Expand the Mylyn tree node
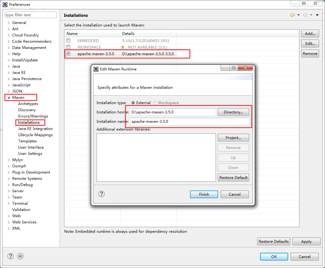This screenshot has width=325, height=268. point(9,160)
